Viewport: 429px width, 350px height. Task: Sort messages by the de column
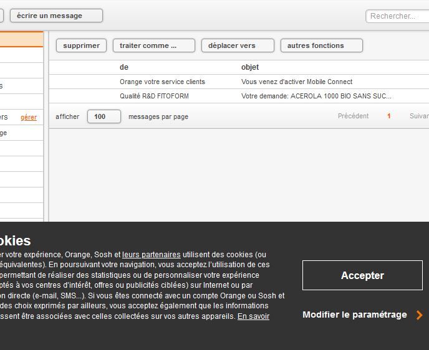pyautogui.click(x=124, y=67)
